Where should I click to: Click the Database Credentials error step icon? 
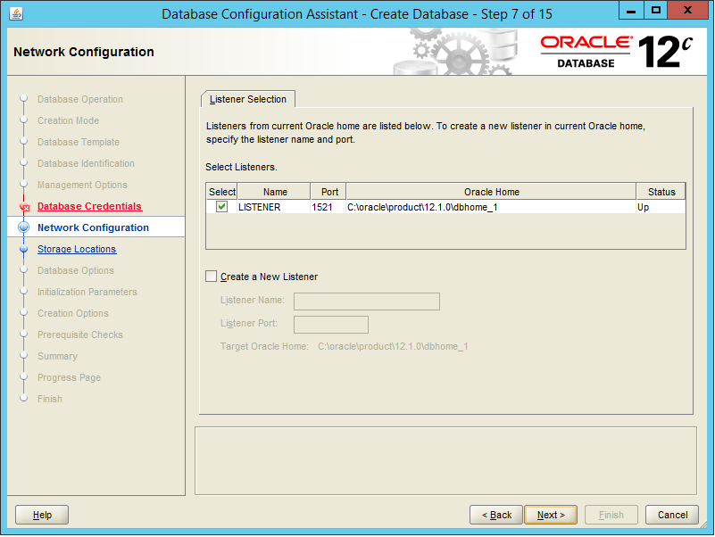25,207
